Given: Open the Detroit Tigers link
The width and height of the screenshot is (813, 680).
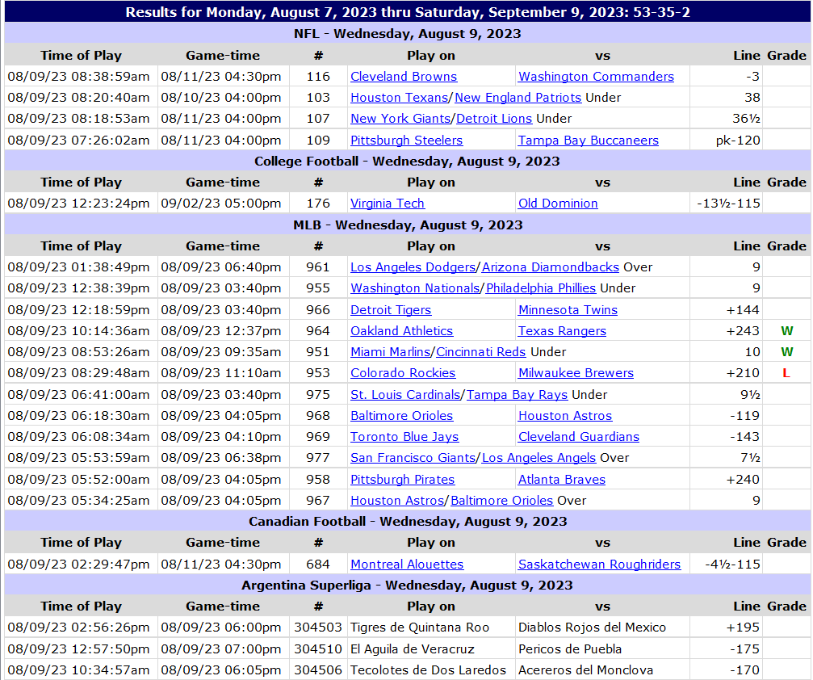Looking at the screenshot, I should [x=391, y=310].
